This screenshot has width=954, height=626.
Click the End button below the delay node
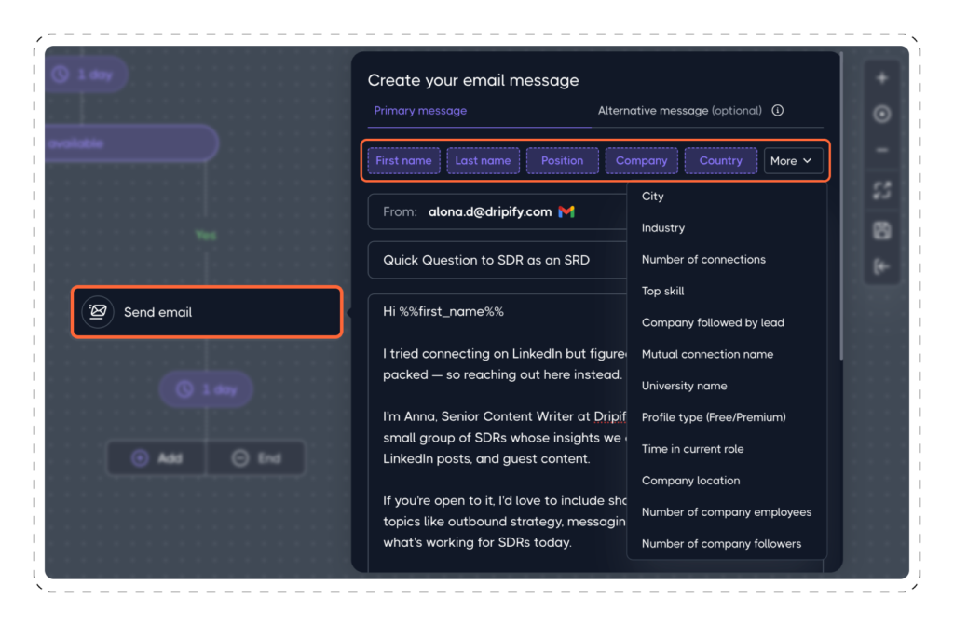point(256,457)
